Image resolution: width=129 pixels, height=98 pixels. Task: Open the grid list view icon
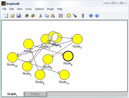tap(61, 16)
